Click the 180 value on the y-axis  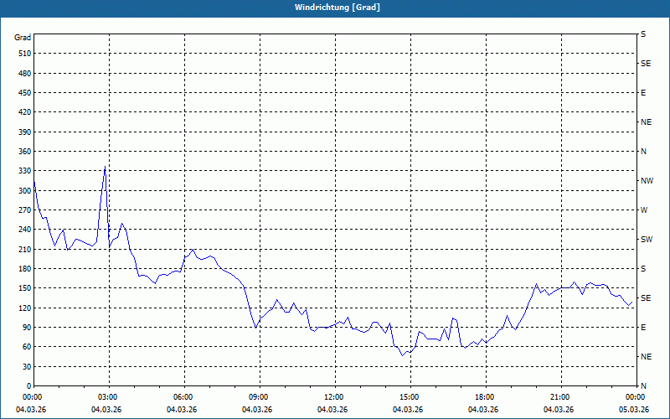coord(23,269)
